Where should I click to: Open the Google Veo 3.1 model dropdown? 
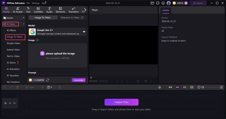point(58,32)
